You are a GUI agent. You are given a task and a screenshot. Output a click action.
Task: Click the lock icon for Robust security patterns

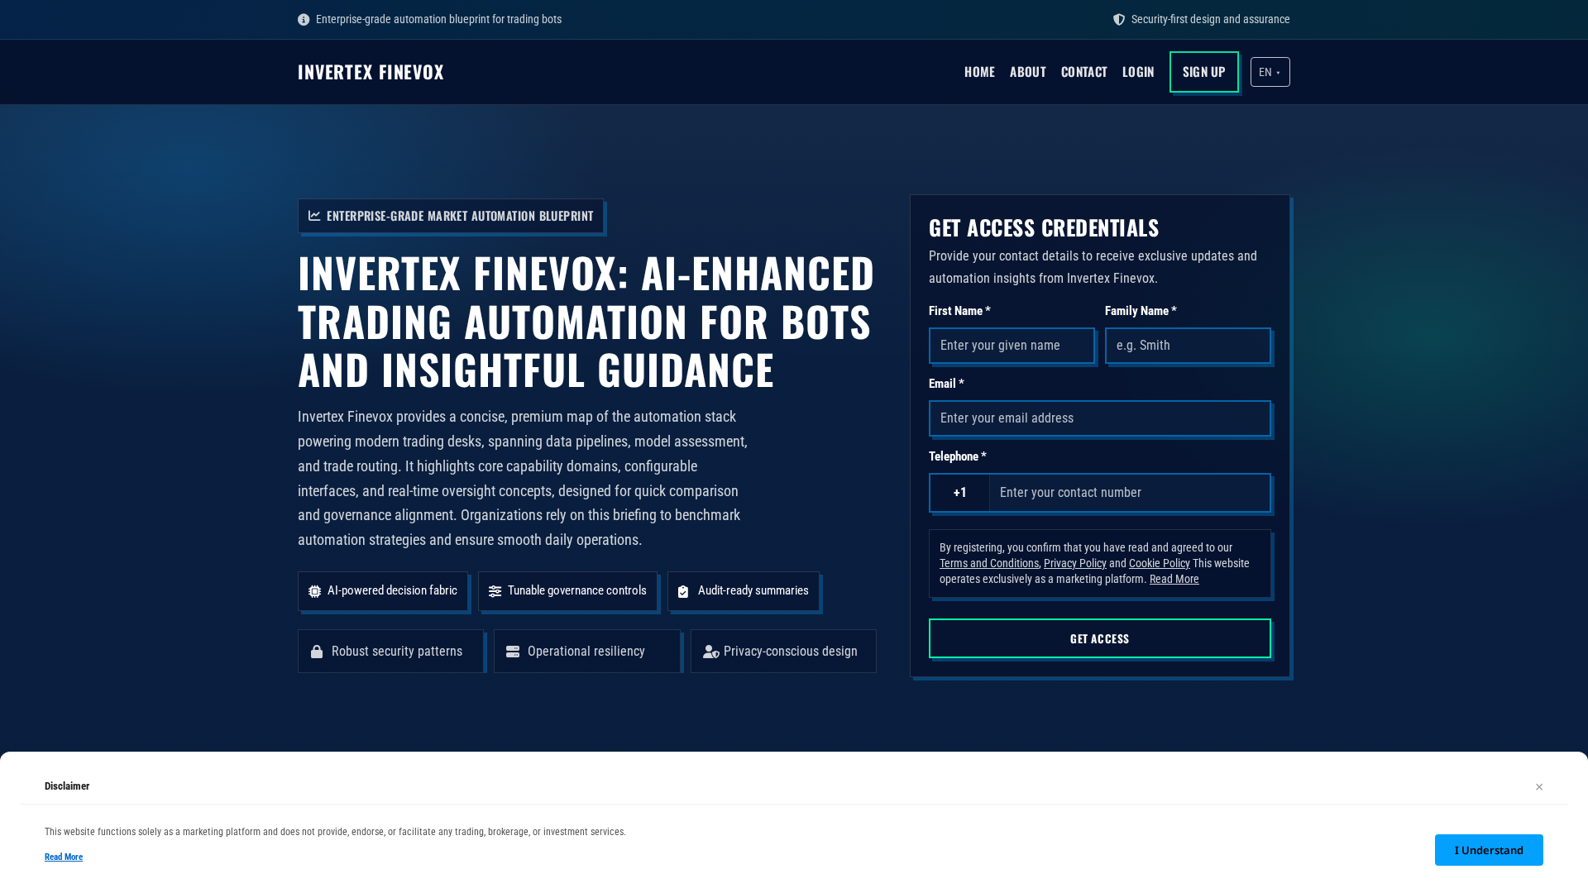317,651
